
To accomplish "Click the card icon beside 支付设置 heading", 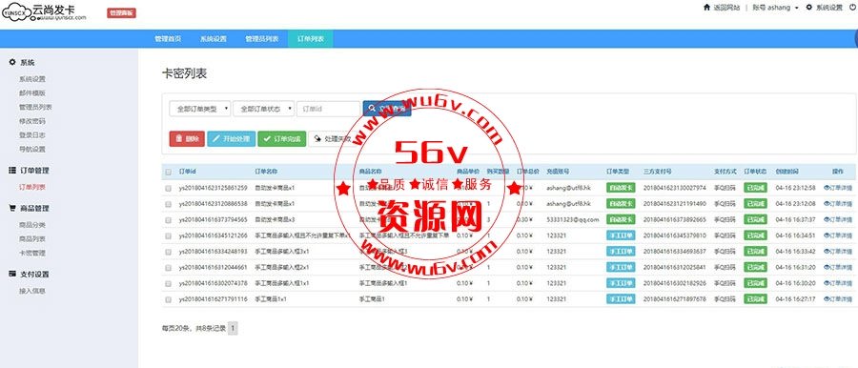I will click(x=12, y=274).
